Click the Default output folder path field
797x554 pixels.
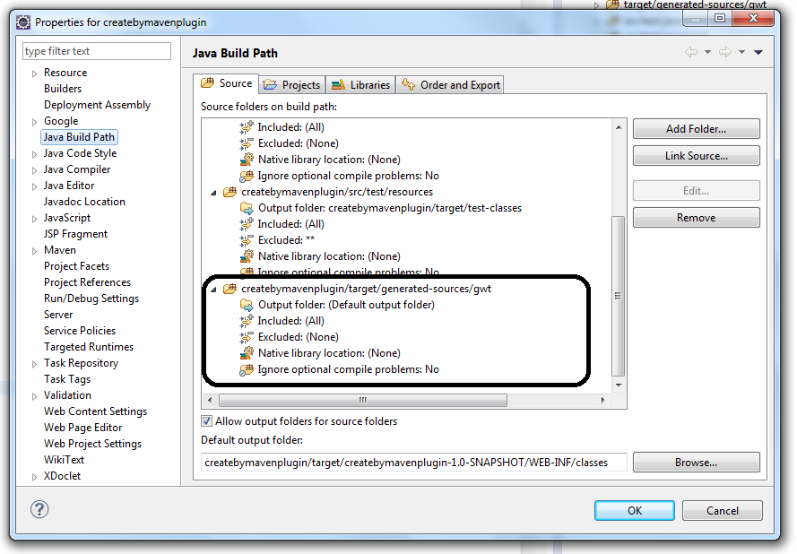(x=414, y=463)
